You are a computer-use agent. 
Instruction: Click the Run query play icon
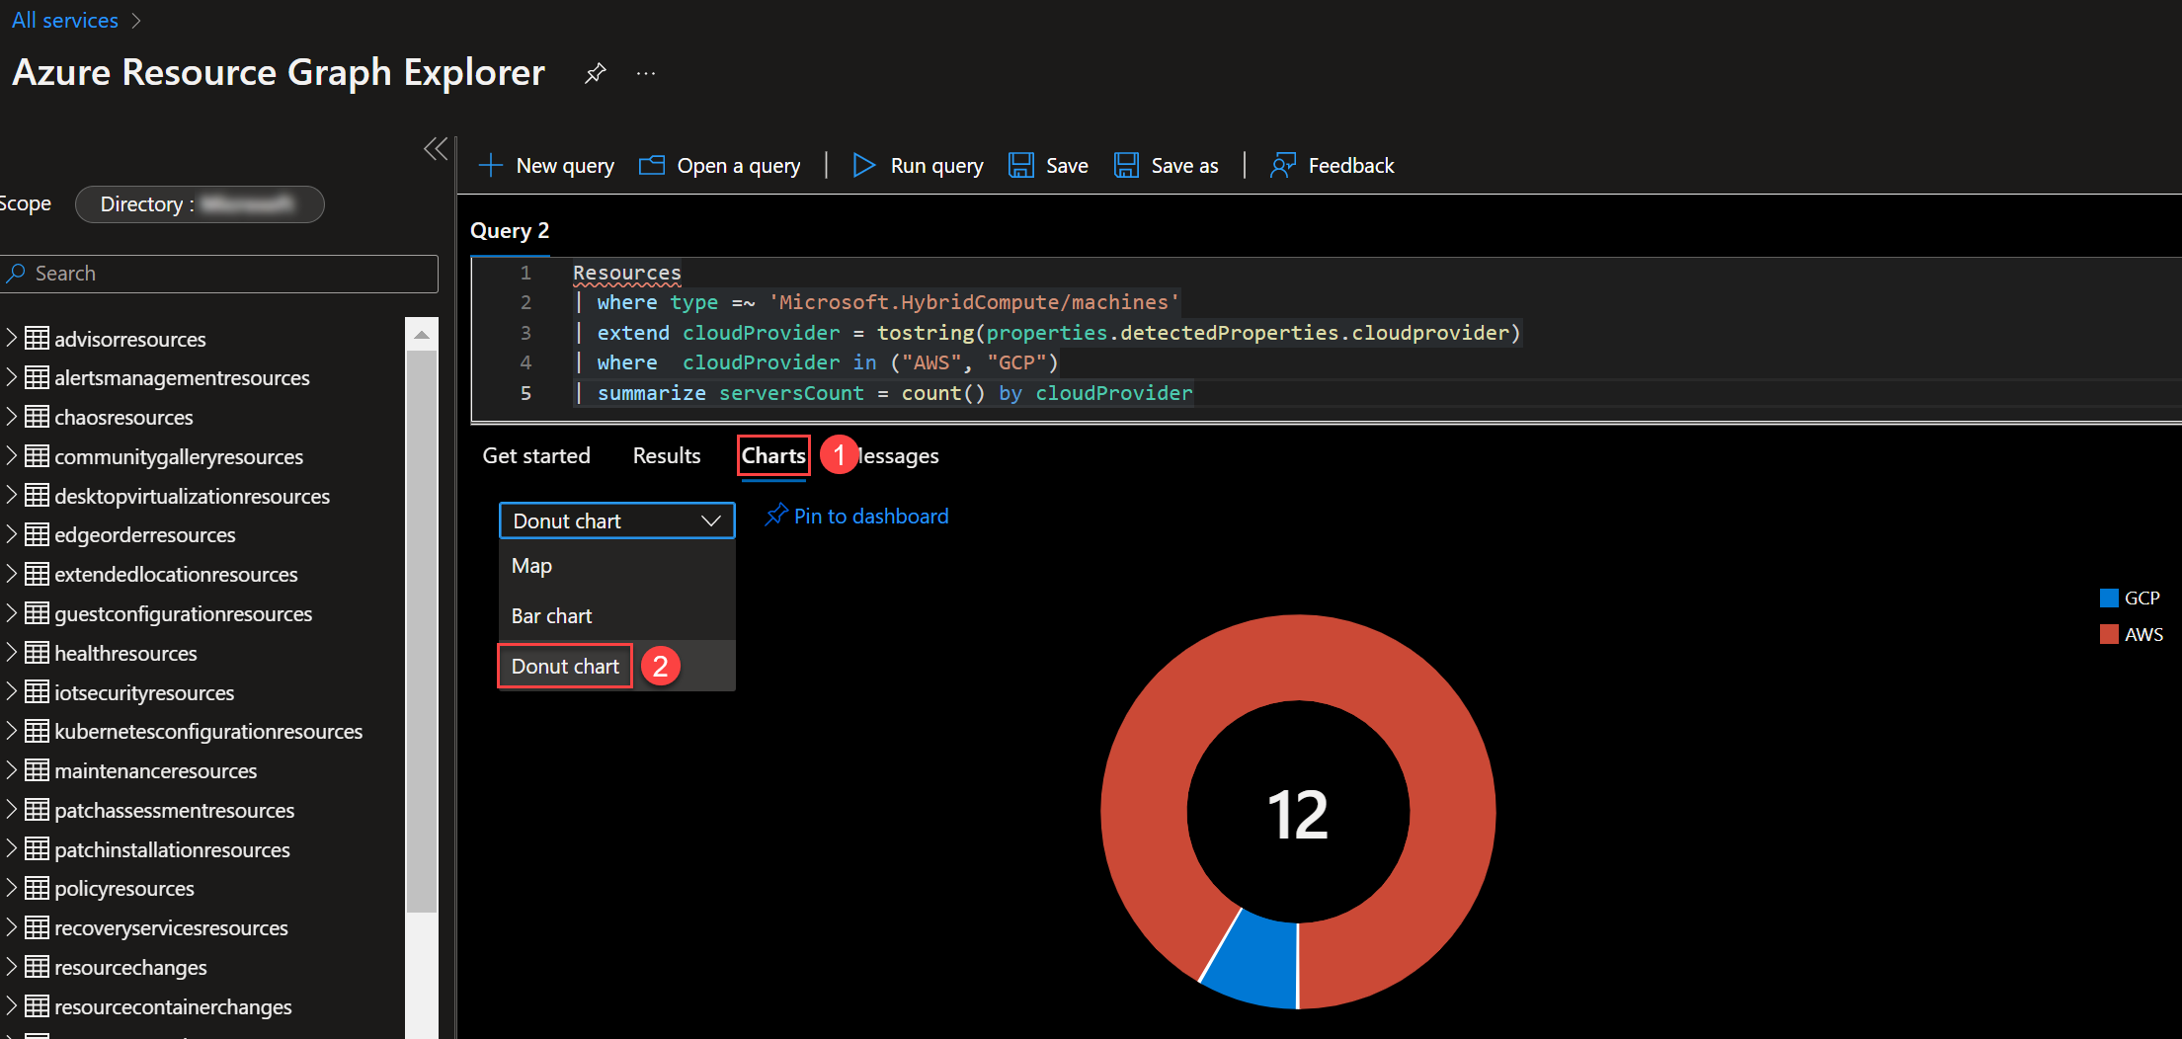[x=864, y=165]
